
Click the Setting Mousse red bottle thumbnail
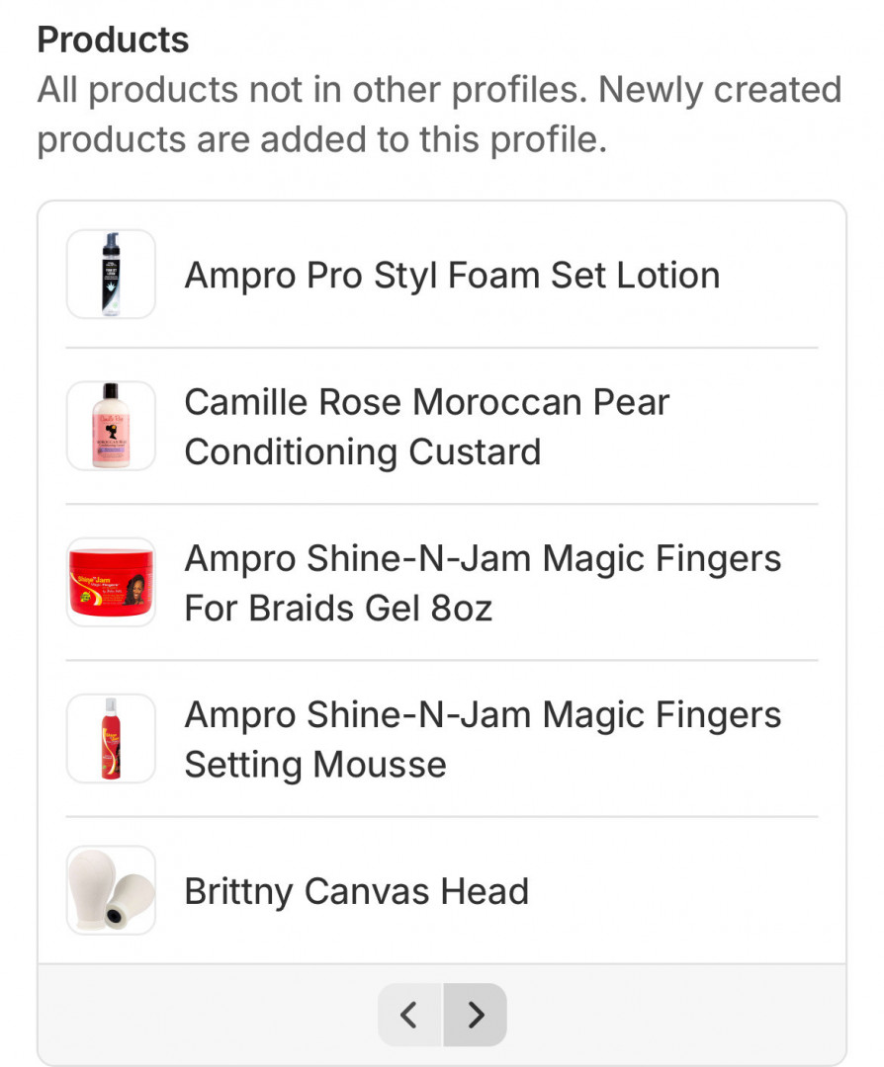[111, 738]
